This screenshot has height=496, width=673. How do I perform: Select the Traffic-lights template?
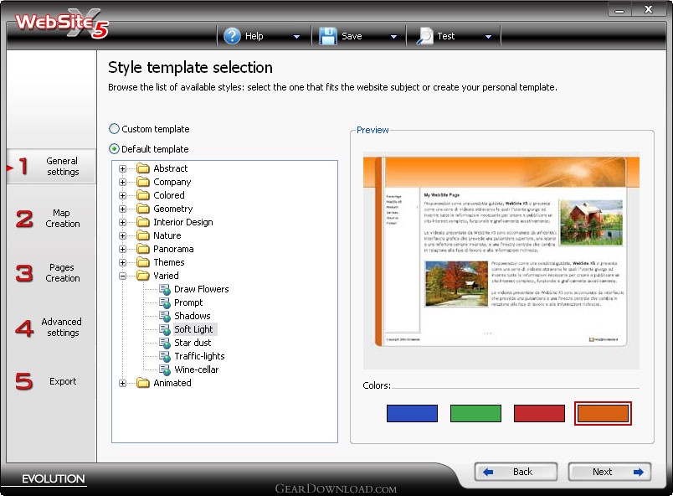point(199,356)
